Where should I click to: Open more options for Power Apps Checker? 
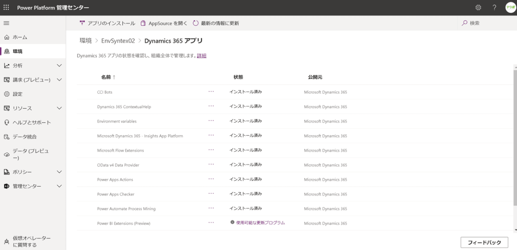[x=211, y=194]
